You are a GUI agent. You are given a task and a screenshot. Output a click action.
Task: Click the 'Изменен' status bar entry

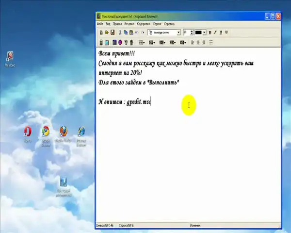(x=195, y=226)
